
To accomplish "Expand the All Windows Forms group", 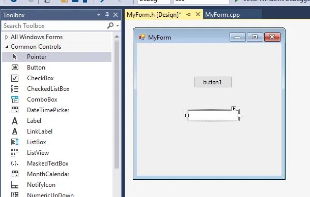I will point(7,37).
